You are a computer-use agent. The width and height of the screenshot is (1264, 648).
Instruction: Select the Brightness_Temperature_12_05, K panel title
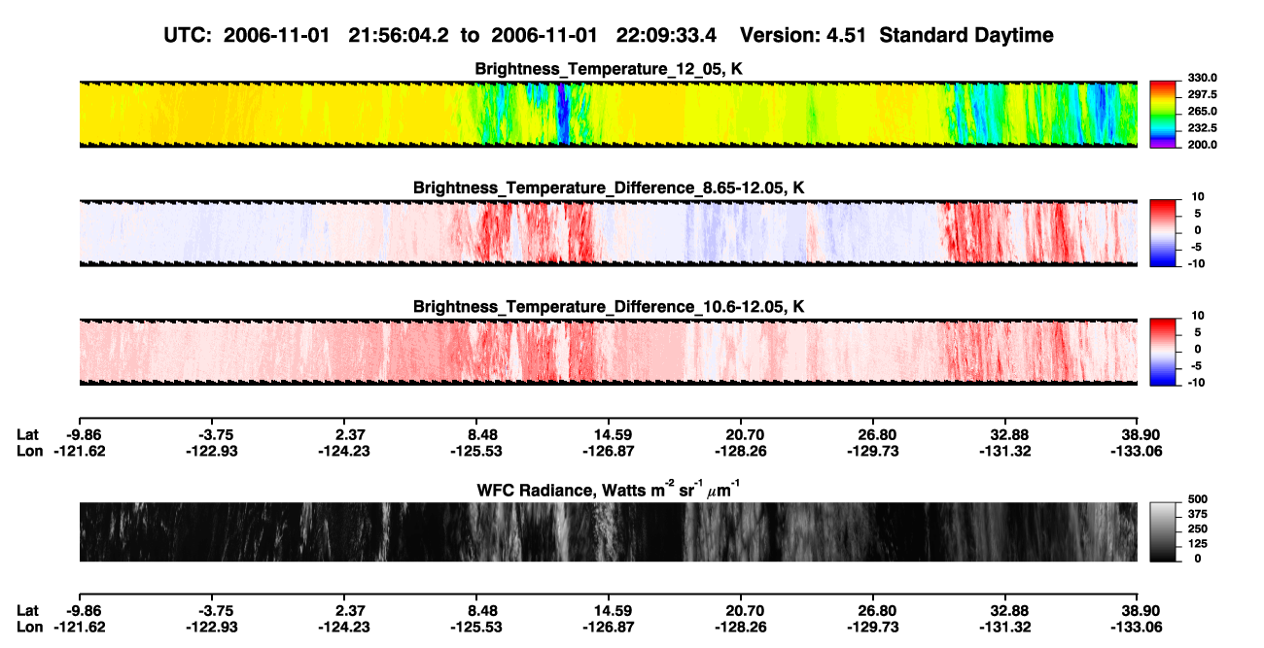(x=609, y=69)
